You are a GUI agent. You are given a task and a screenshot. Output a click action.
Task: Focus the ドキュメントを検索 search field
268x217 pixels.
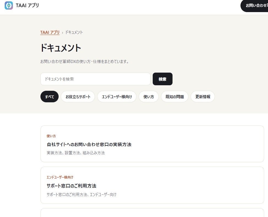click(x=95, y=79)
